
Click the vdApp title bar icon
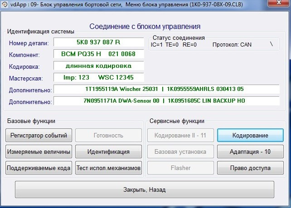click(x=5, y=5)
